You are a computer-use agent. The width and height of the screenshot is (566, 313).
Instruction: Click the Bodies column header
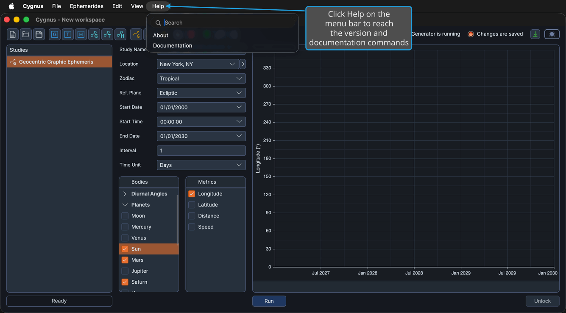click(149, 182)
